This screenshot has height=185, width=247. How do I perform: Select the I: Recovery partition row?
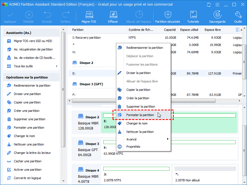pos(155,38)
